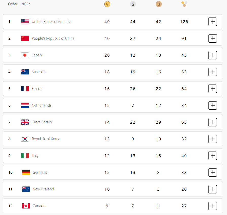Expand Great Britain medal details

[213, 122]
